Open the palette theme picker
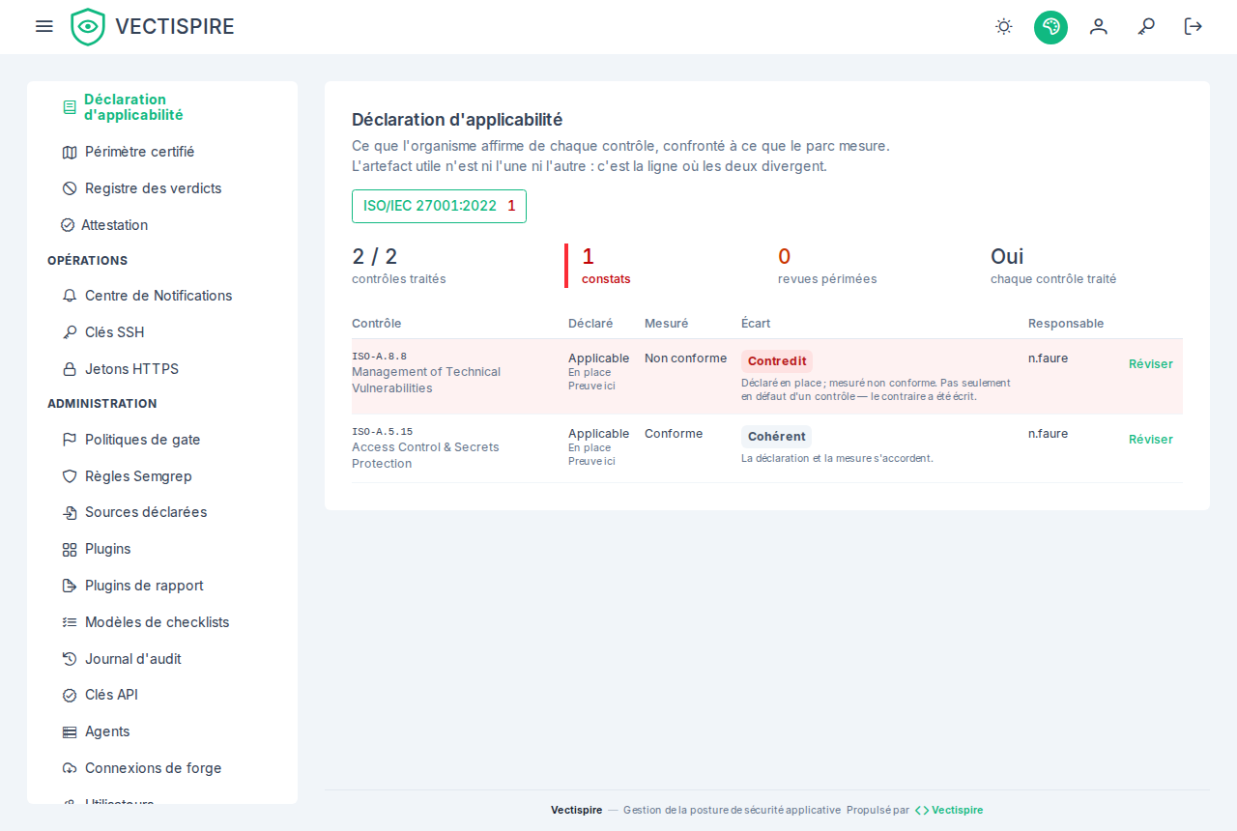The height and width of the screenshot is (831, 1237). (1050, 27)
